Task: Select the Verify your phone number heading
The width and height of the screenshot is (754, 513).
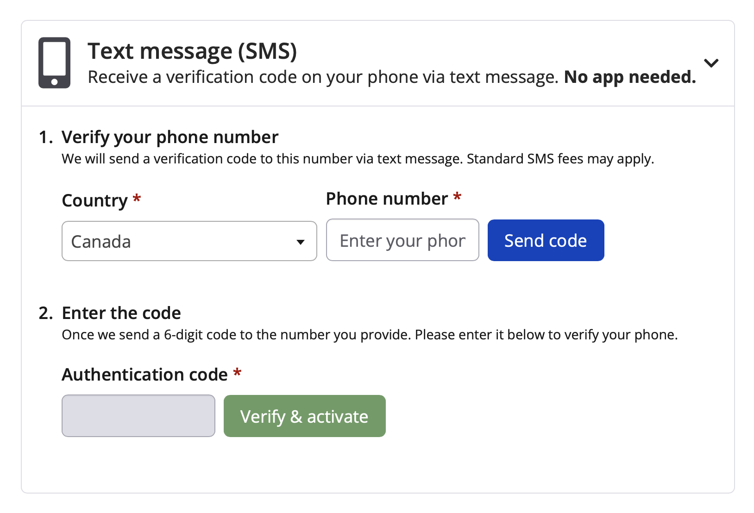Action: click(170, 137)
